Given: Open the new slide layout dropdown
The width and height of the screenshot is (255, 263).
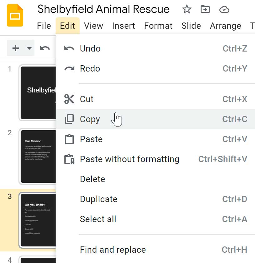Looking at the screenshot, I should click(x=29, y=48).
